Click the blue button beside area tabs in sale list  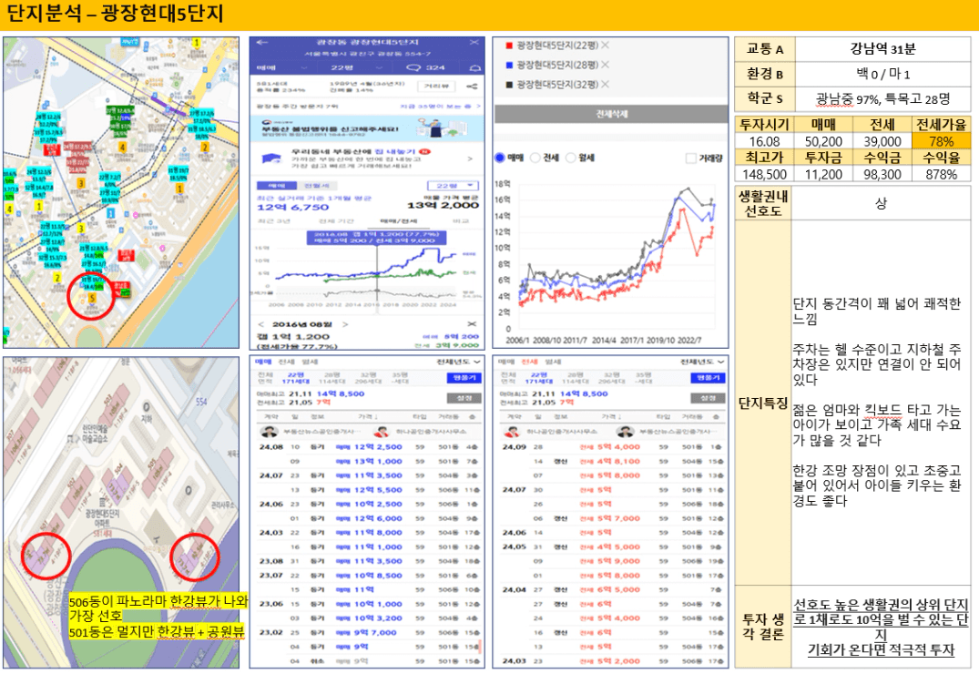coord(464,378)
